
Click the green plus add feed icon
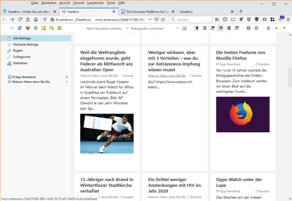coord(36,28)
